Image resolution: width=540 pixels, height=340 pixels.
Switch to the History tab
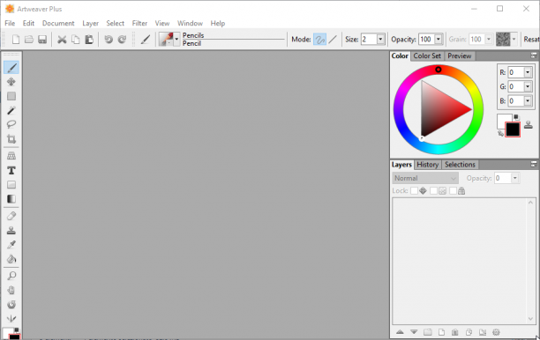pos(428,165)
